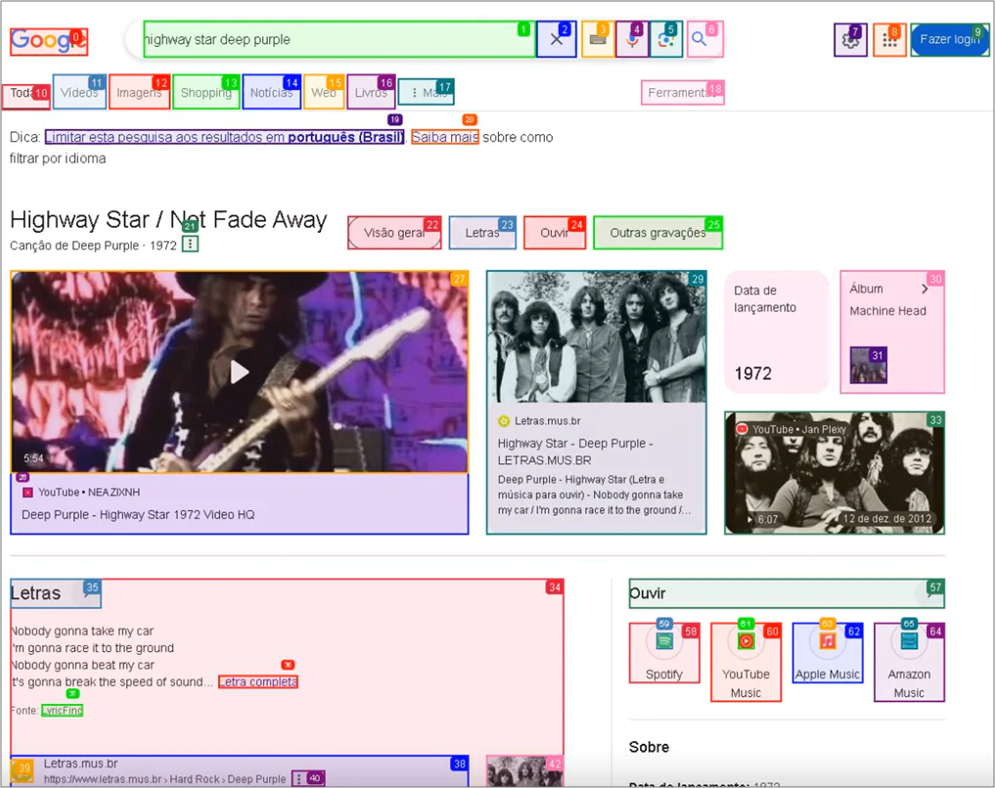Search by image with the Lens icon
Viewport: 995px width, 788px height.
665,39
